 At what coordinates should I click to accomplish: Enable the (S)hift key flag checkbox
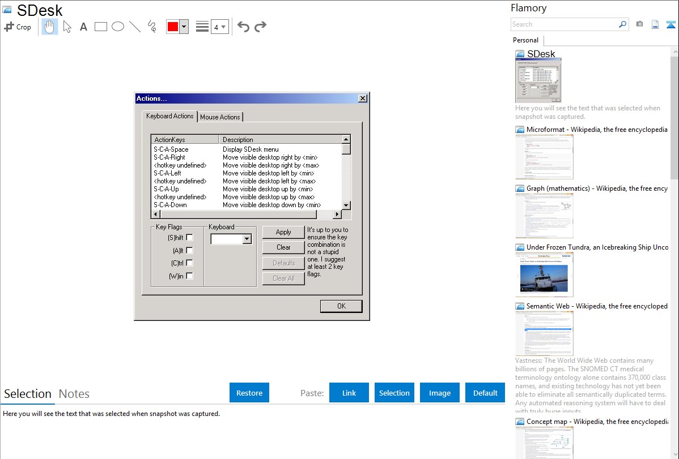coord(189,238)
